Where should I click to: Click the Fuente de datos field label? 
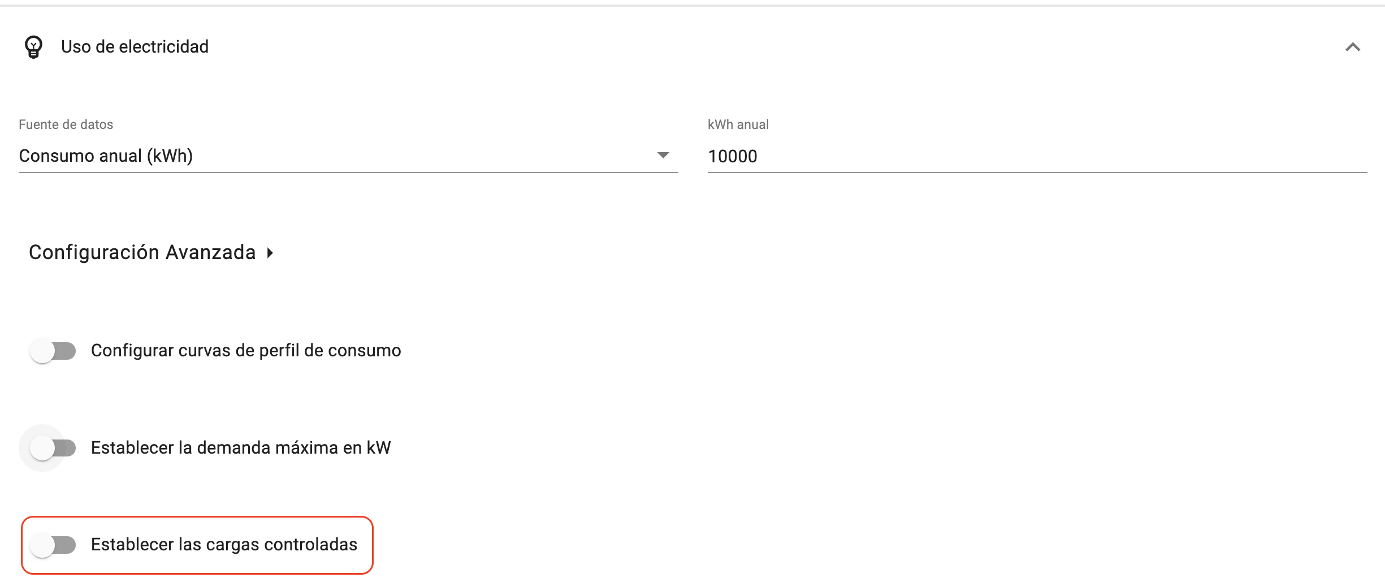(x=66, y=124)
